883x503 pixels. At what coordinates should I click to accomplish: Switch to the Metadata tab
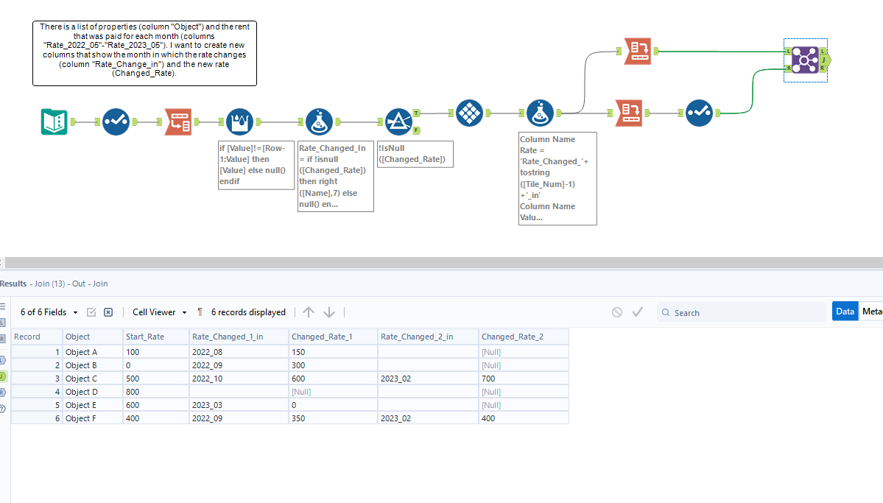click(x=873, y=311)
